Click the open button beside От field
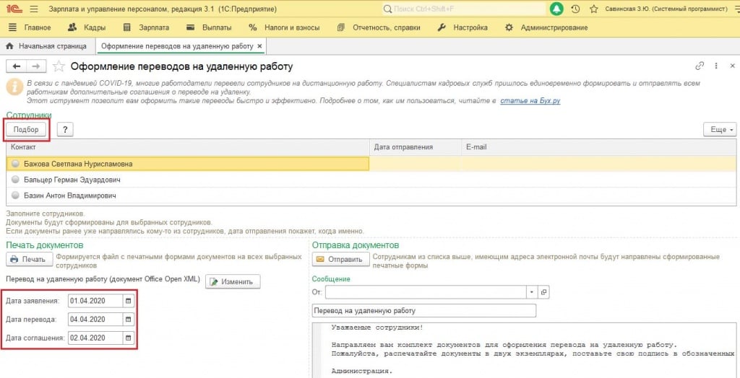Viewport: 740px width, 378px height. click(x=544, y=292)
